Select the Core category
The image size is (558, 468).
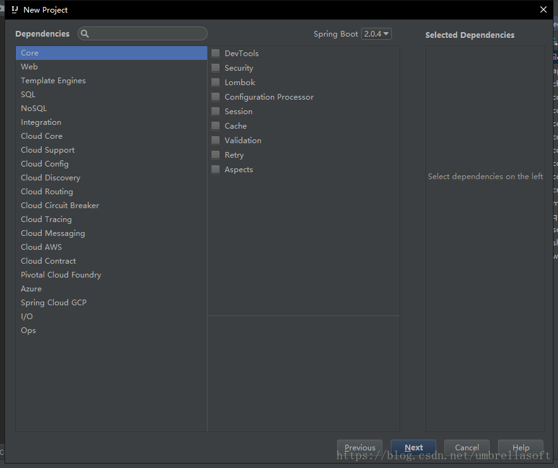coord(111,53)
